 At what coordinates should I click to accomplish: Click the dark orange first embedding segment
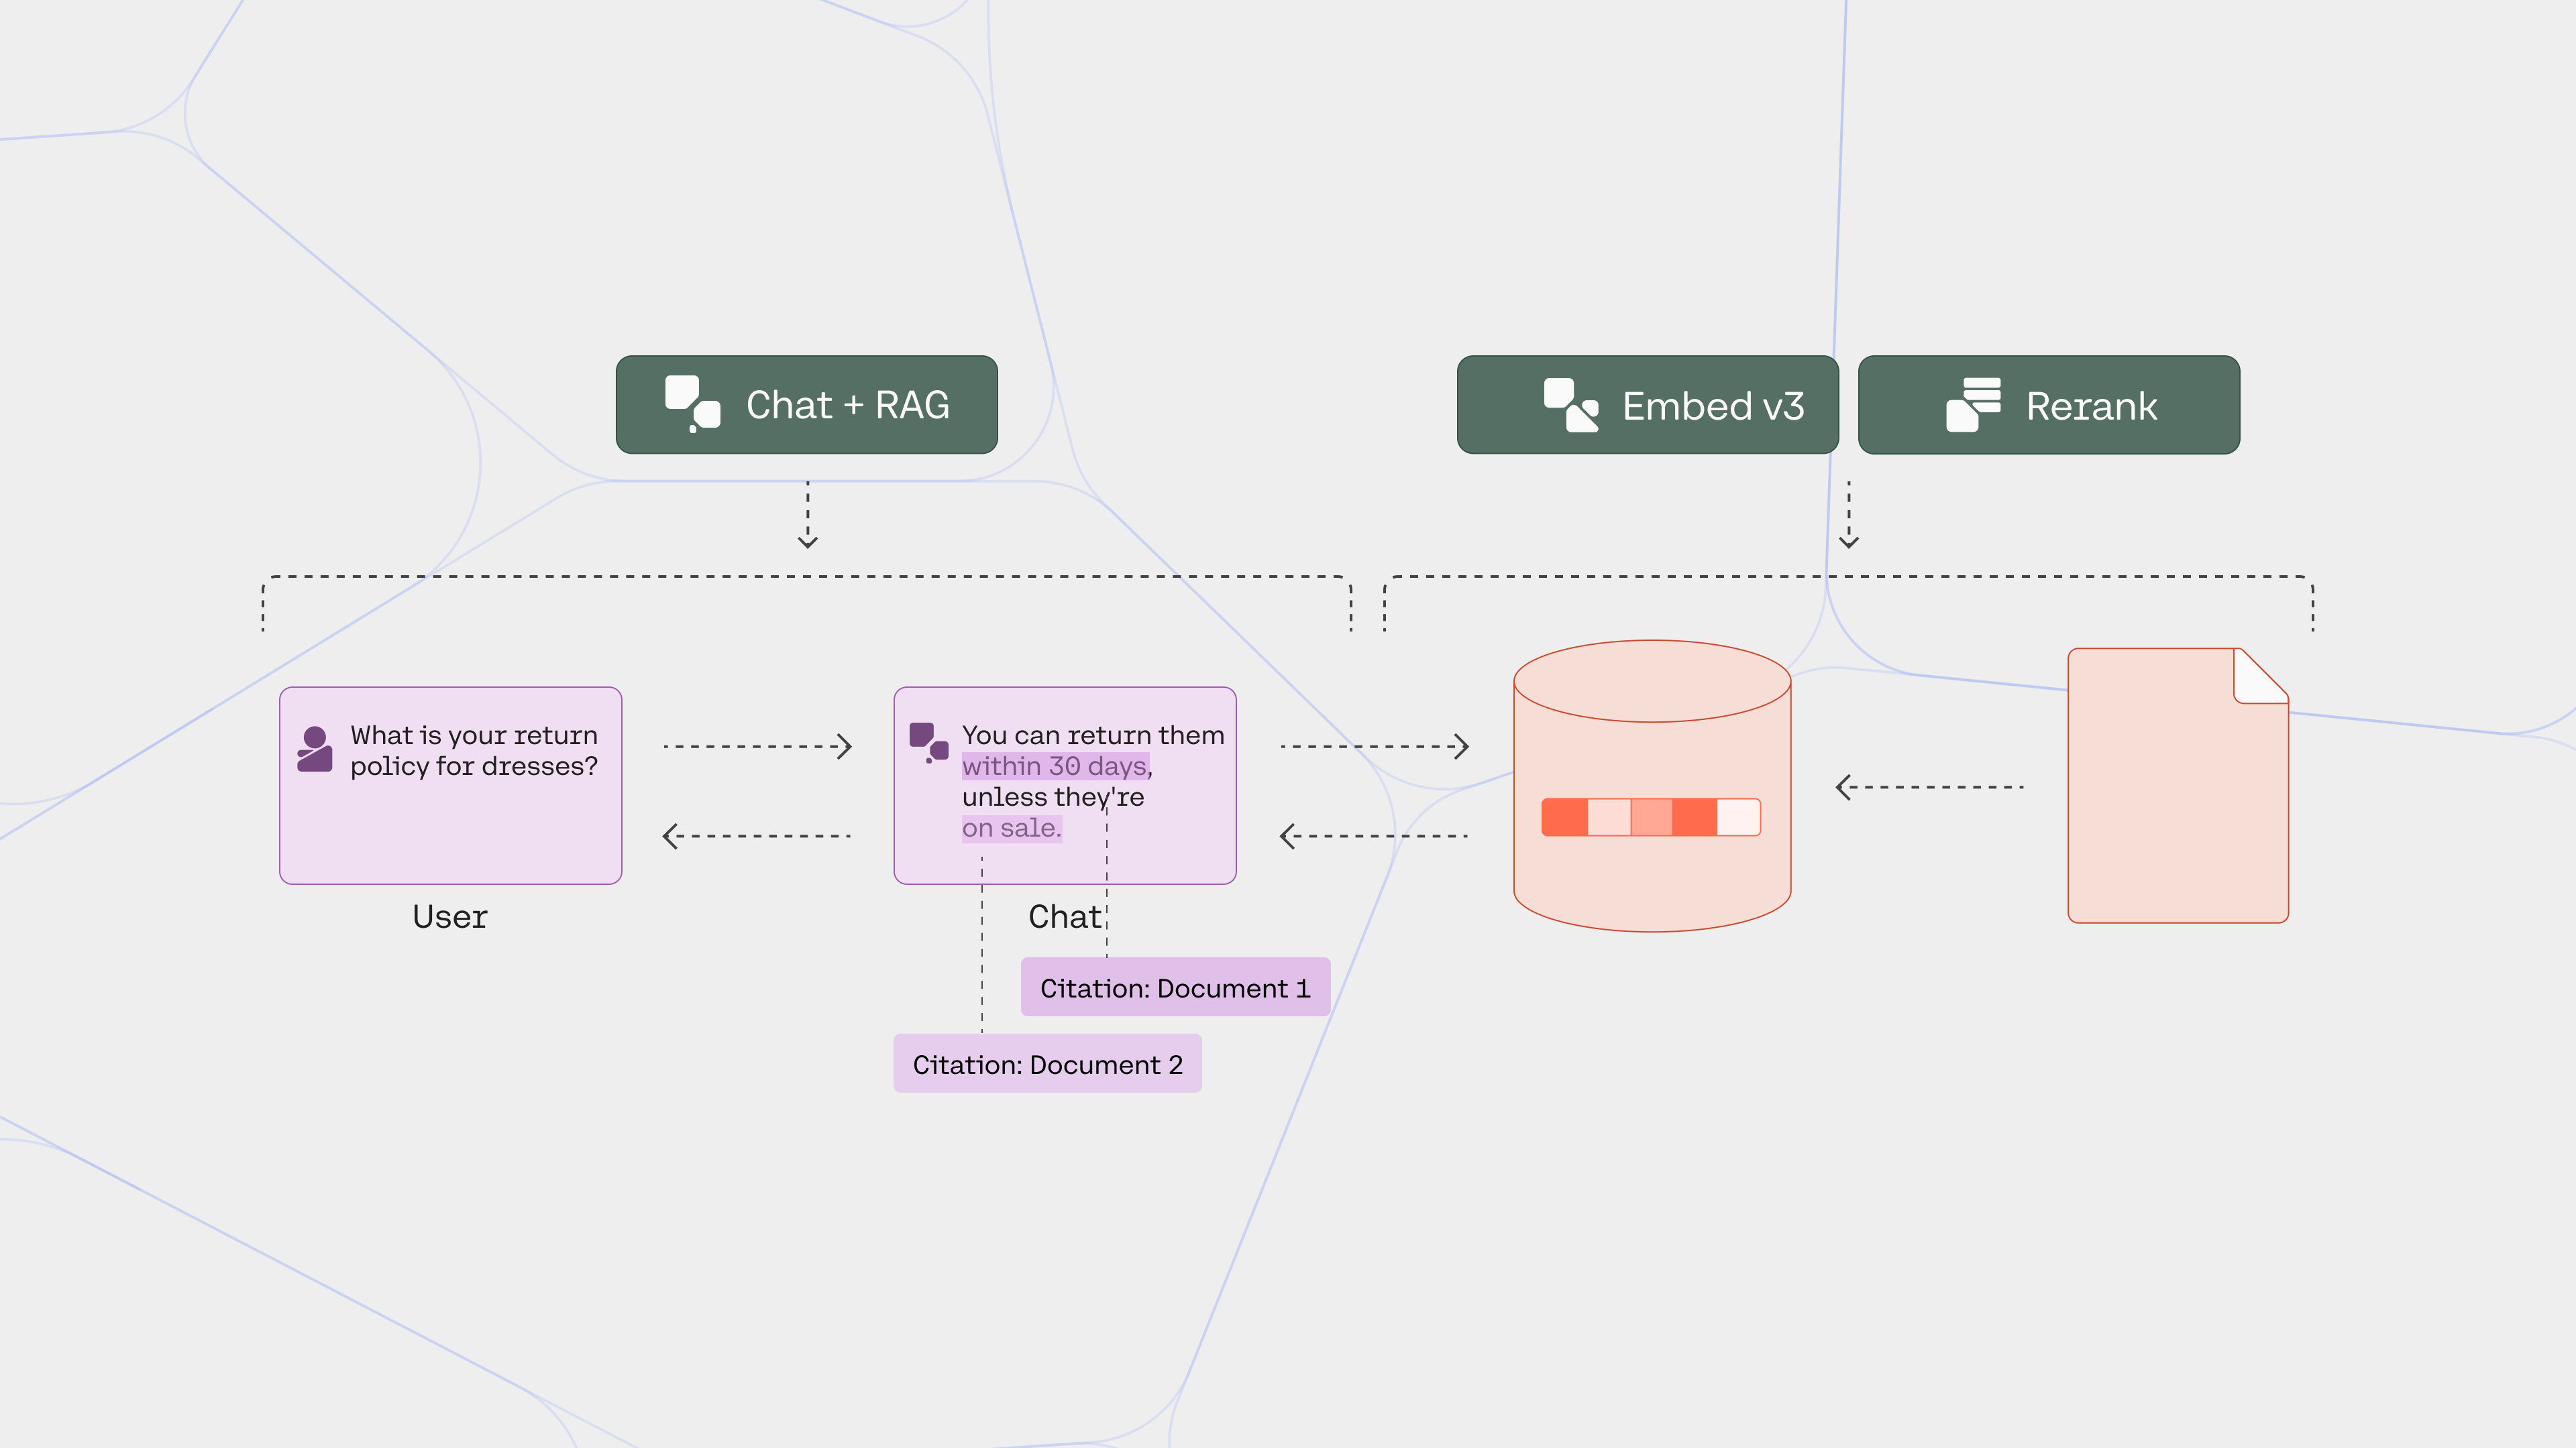[1564, 817]
